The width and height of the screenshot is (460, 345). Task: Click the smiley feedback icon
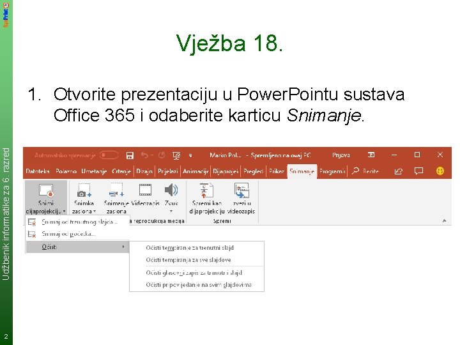pos(440,171)
